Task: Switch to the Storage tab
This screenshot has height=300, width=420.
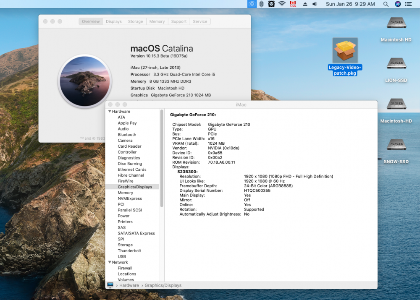Action: pos(136,21)
